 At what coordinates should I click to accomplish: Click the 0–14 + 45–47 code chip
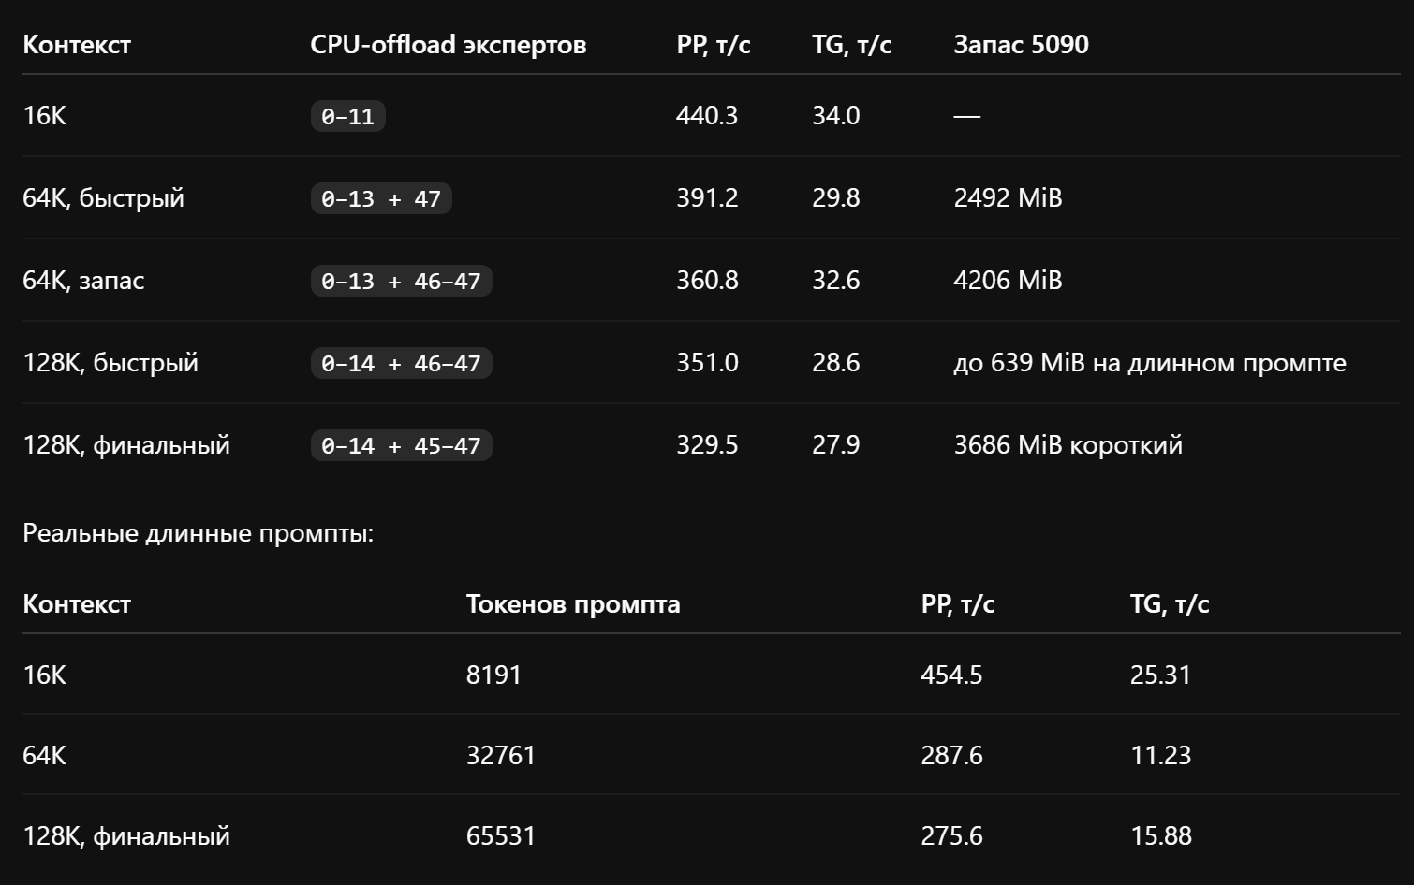pyautogui.click(x=401, y=445)
